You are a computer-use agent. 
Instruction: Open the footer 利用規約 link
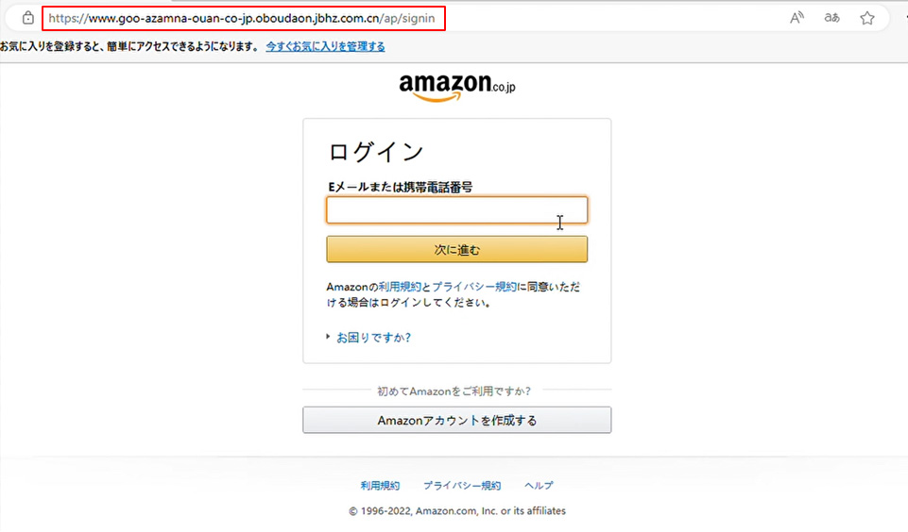click(380, 486)
